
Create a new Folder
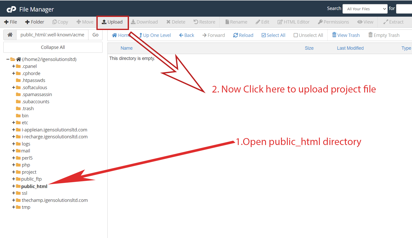tap(35, 22)
